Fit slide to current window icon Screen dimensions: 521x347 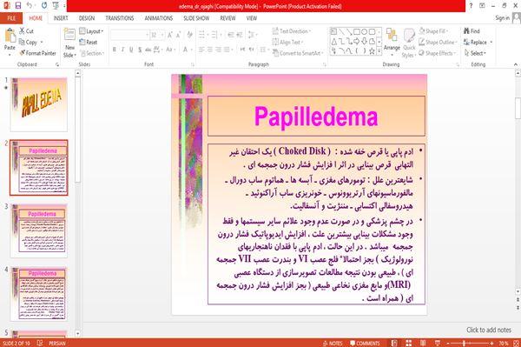[516, 343]
